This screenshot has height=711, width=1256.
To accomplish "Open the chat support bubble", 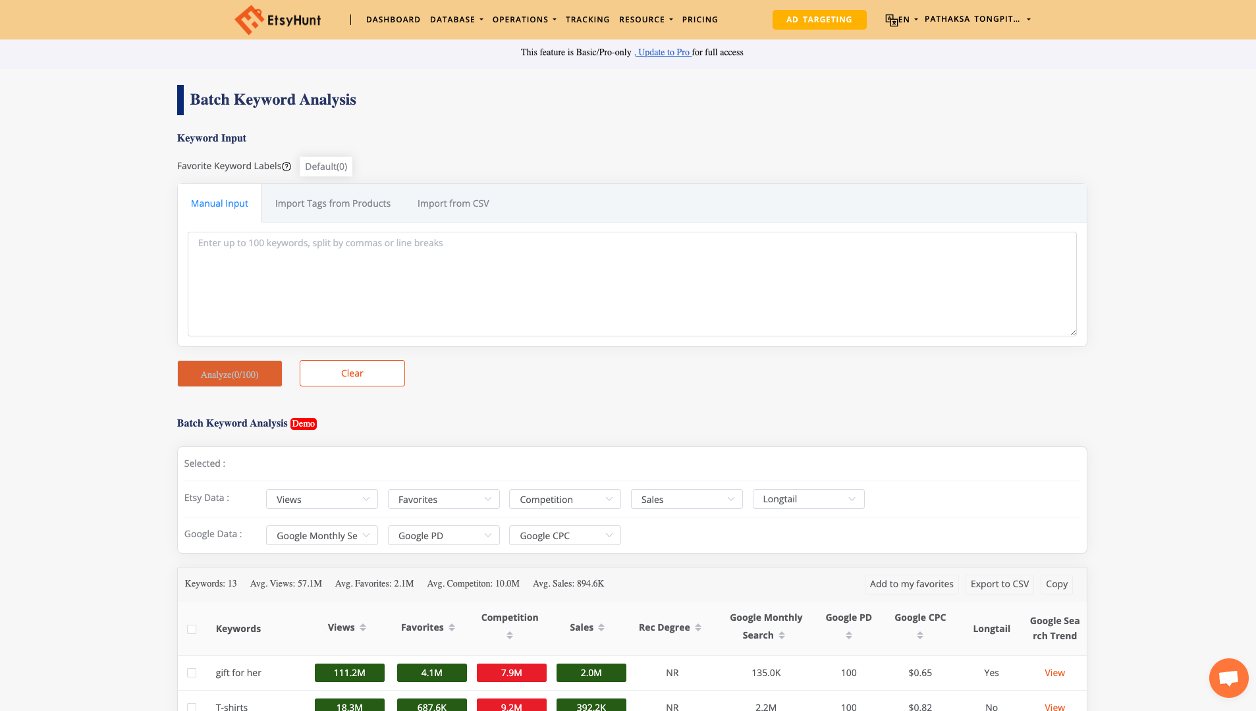I will click(x=1228, y=677).
